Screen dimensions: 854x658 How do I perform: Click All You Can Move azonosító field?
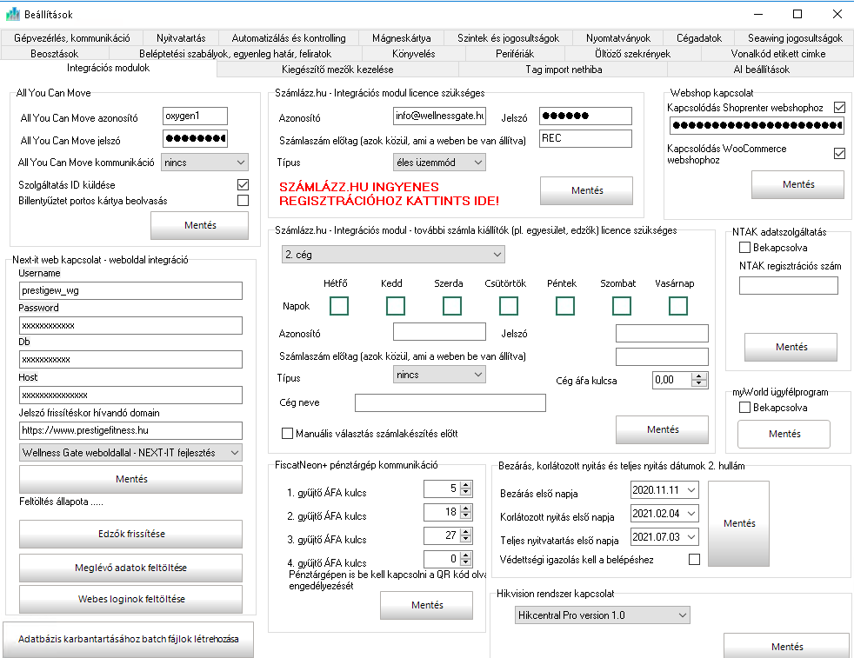pyautogui.click(x=195, y=116)
